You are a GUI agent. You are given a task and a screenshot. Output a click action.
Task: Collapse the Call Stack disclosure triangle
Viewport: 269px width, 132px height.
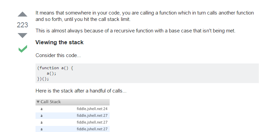coord(38,102)
